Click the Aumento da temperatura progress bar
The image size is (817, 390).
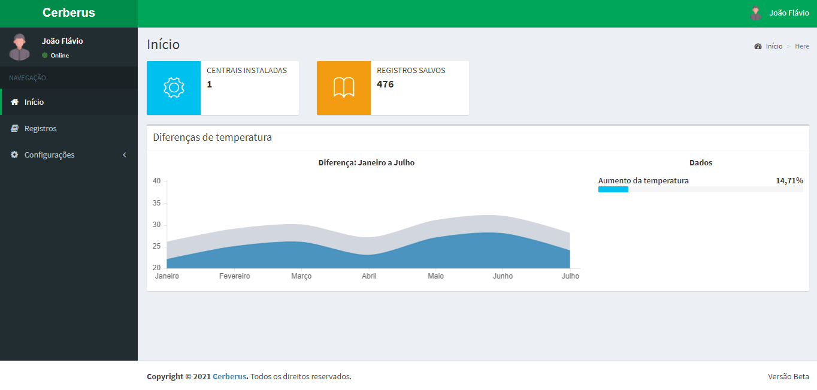coord(700,189)
